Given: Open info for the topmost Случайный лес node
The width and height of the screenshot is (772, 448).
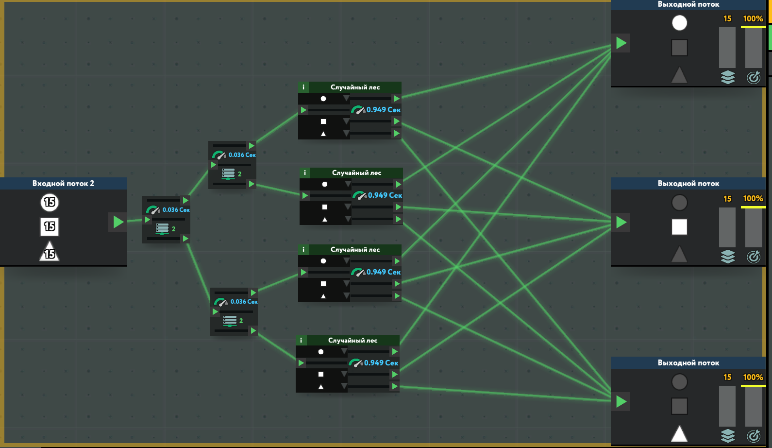Looking at the screenshot, I should (303, 87).
